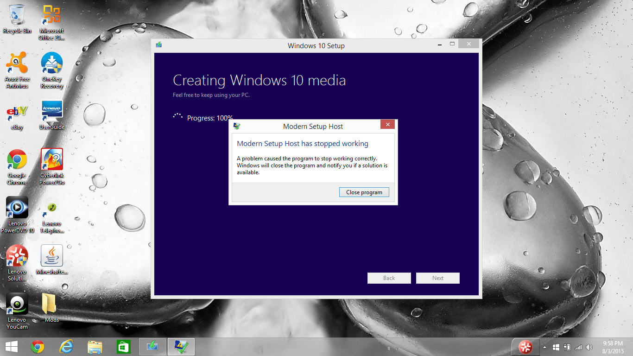The width and height of the screenshot is (633, 356).
Task: Select the Google Chrome desktop shortcut
Action: pyautogui.click(x=17, y=167)
